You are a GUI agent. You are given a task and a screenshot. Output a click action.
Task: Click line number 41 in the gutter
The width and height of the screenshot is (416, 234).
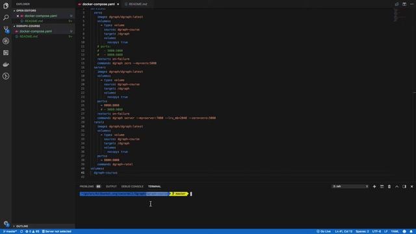(x=83, y=173)
